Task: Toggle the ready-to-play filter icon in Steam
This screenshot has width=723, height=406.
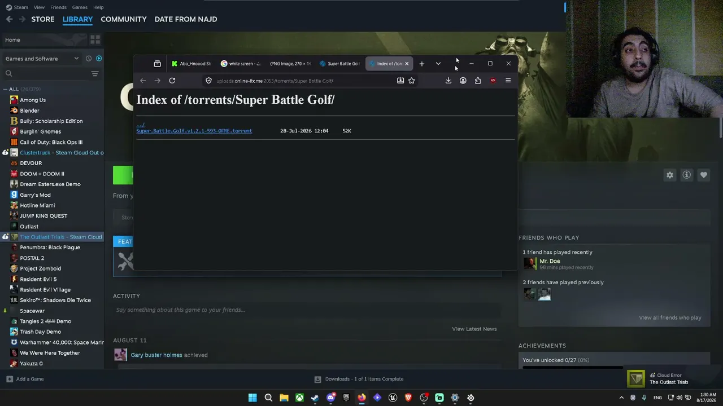Action: point(99,59)
